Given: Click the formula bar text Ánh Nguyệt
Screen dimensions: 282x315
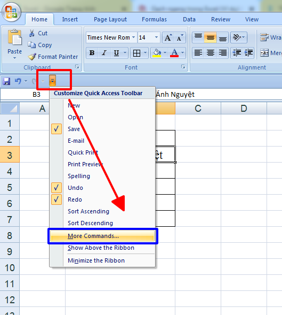Looking at the screenshot, I should click(x=175, y=95).
